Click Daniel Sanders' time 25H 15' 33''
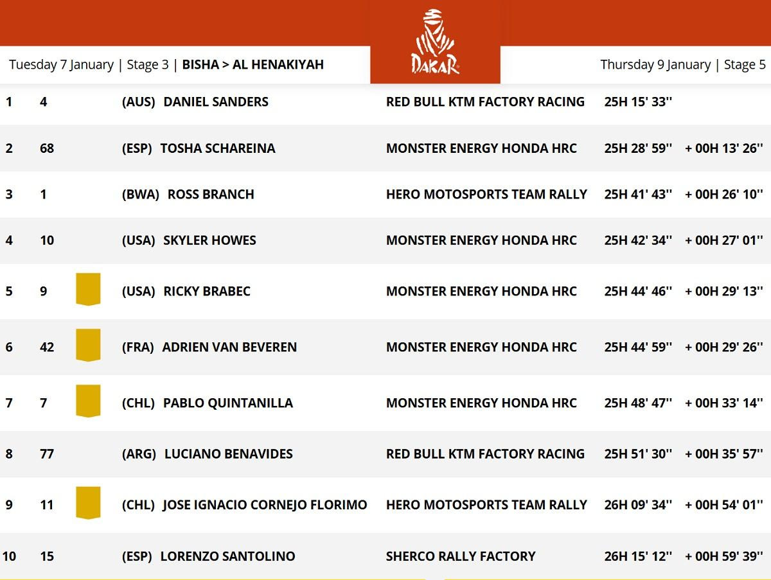 pos(638,101)
